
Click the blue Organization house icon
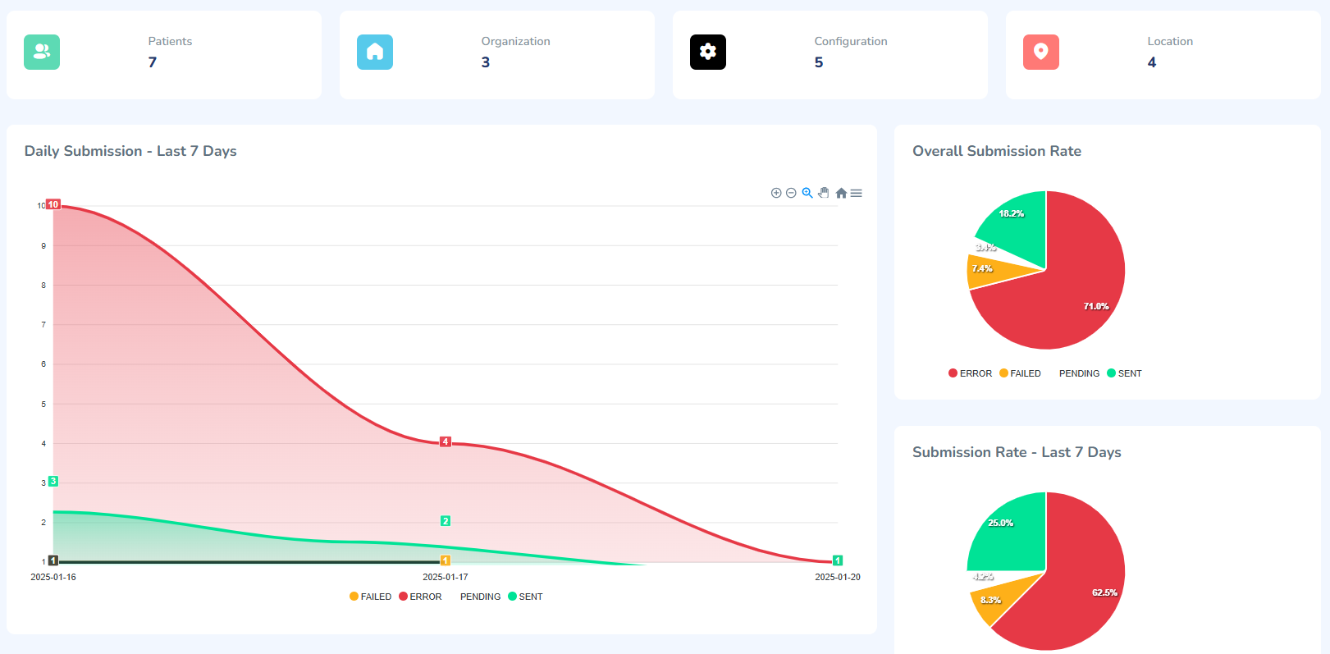(x=375, y=52)
